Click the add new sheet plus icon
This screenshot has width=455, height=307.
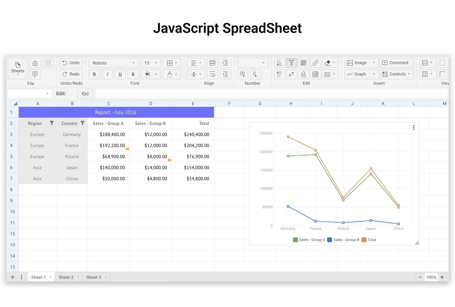click(13, 277)
